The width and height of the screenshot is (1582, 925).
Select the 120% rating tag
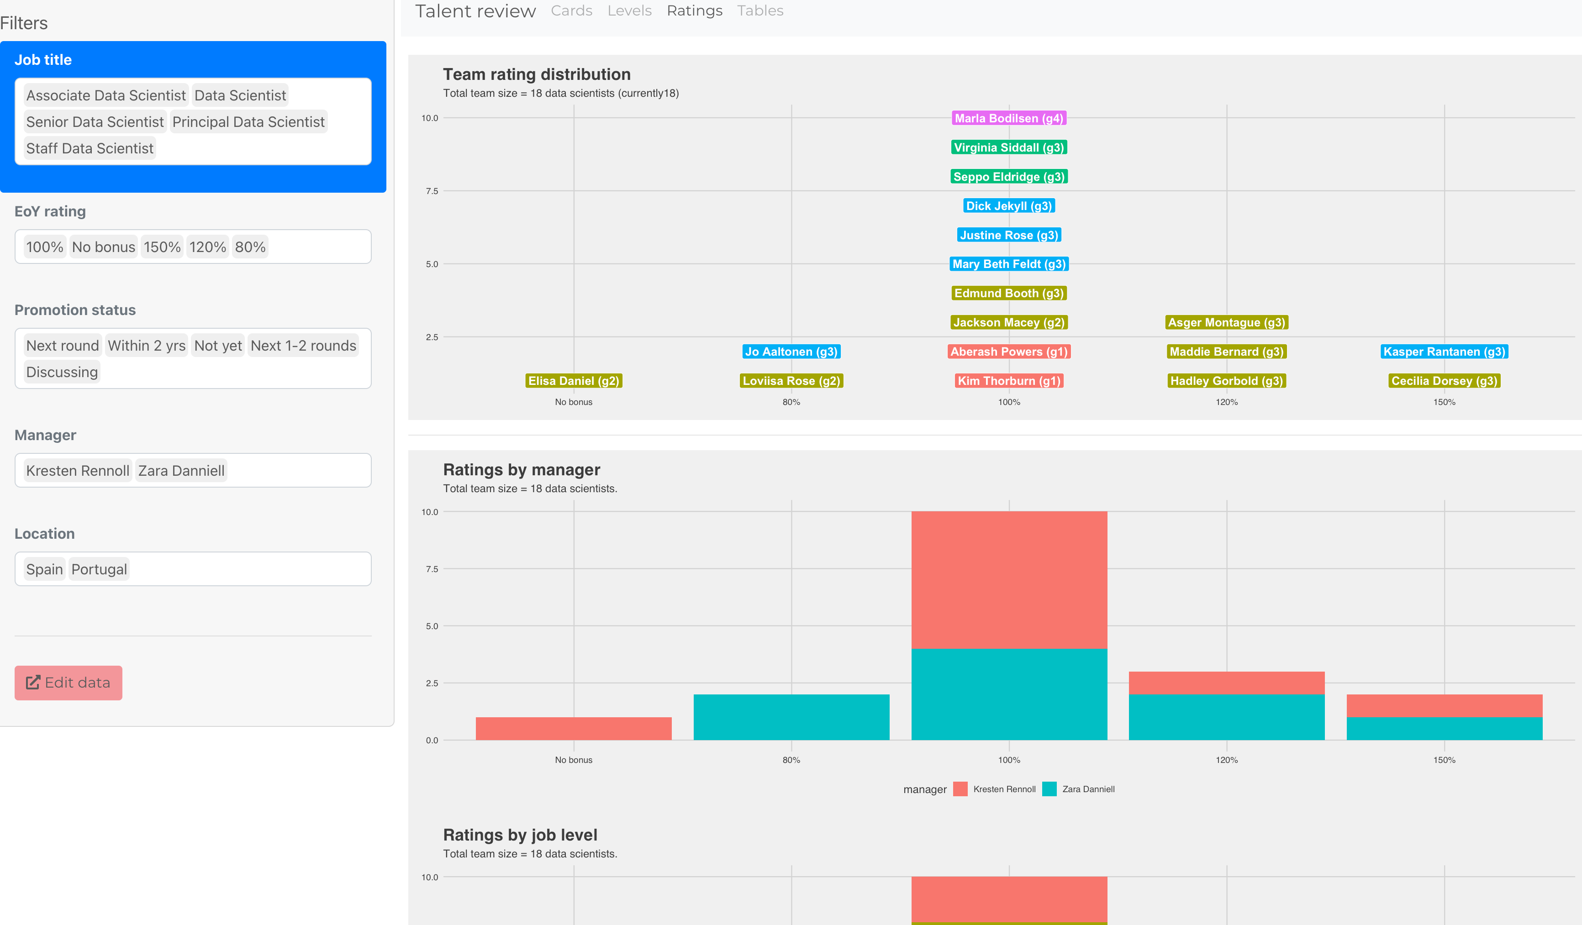pos(208,247)
